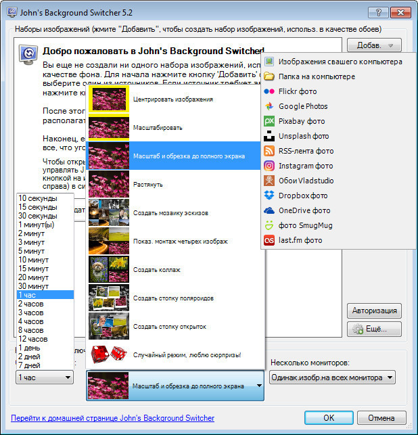This screenshot has height=435, width=418.
Task: Select 'Случайный режим, люблю сюрпризы!' option
Action: (175, 354)
